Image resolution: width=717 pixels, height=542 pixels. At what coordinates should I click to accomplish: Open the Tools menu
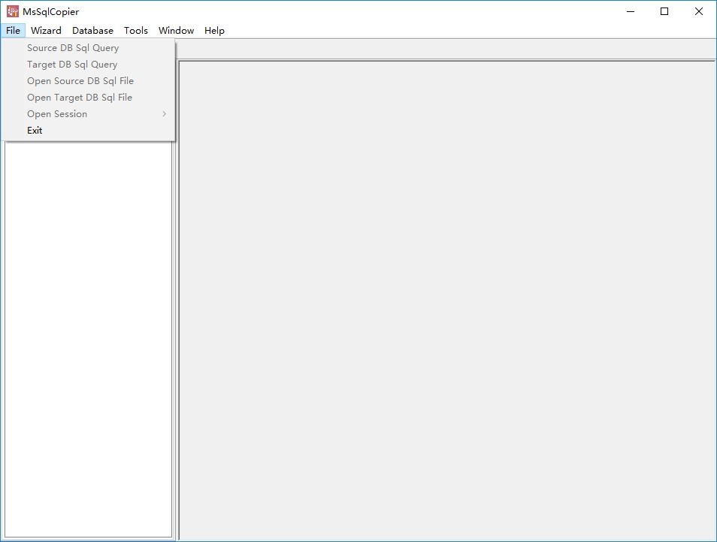[136, 31]
